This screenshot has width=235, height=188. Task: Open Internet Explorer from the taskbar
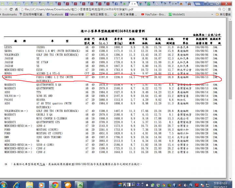click(x=17, y=185)
